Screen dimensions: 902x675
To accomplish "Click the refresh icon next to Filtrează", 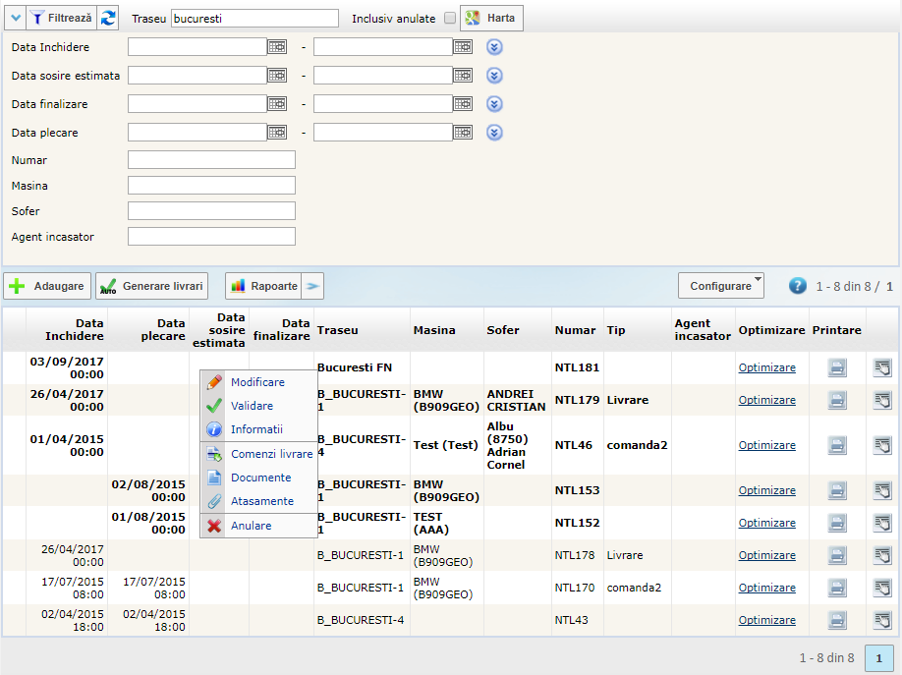I will coord(108,18).
